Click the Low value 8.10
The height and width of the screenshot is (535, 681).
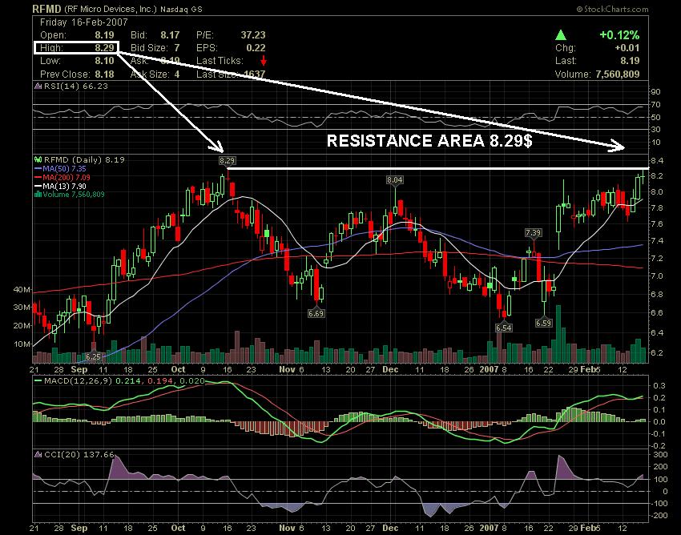pos(105,61)
